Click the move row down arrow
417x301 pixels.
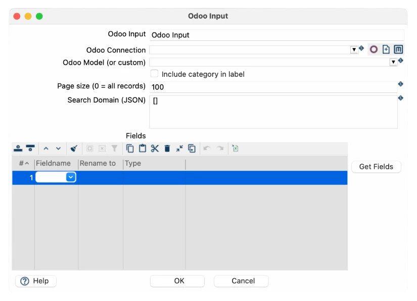point(58,148)
